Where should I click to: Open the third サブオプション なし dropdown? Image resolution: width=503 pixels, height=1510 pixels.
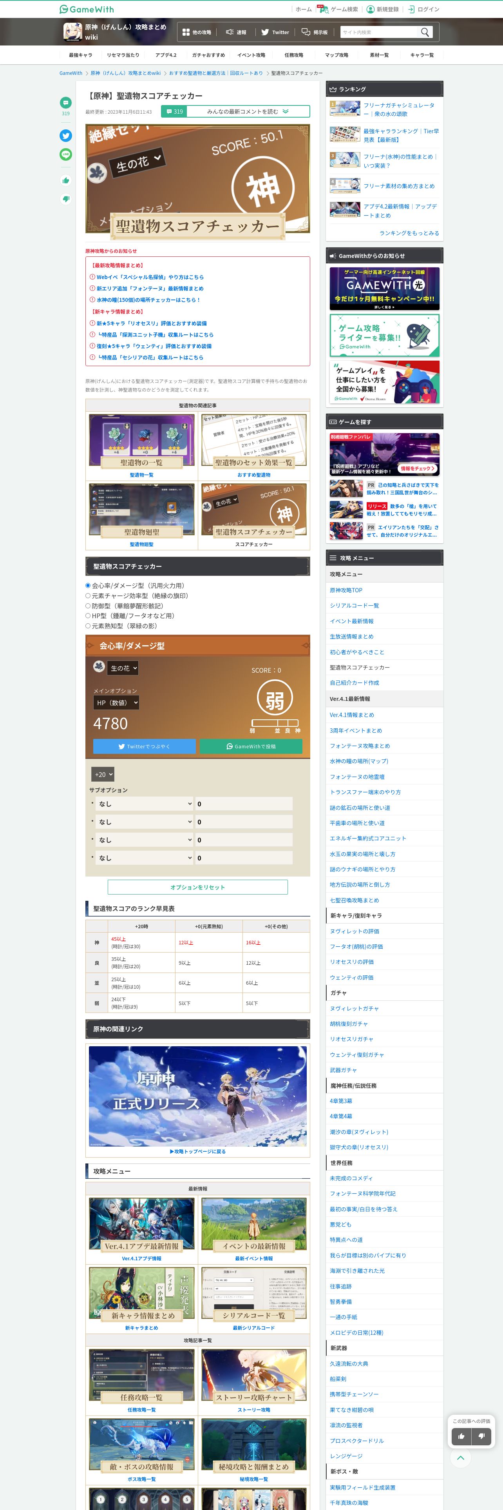(x=145, y=840)
